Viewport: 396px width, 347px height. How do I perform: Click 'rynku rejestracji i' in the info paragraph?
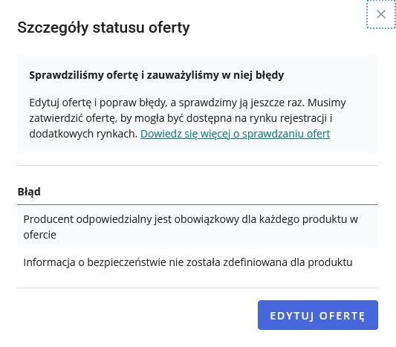[291, 118]
